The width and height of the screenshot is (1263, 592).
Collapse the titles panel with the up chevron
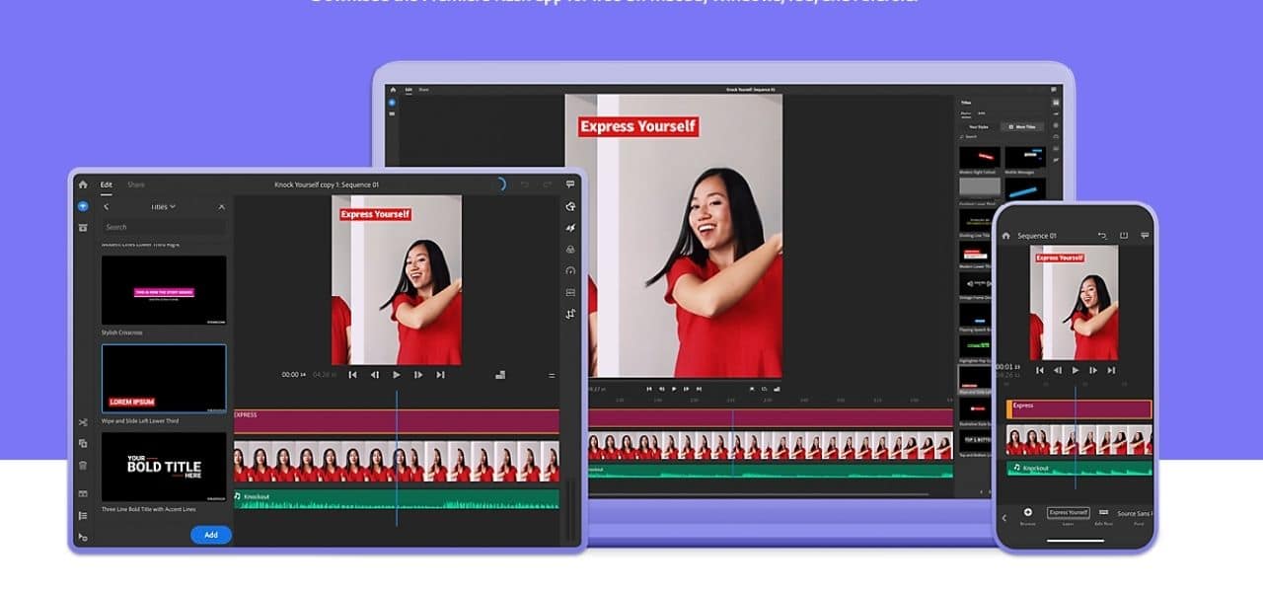(221, 207)
